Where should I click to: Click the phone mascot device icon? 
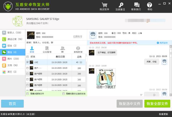17,21
